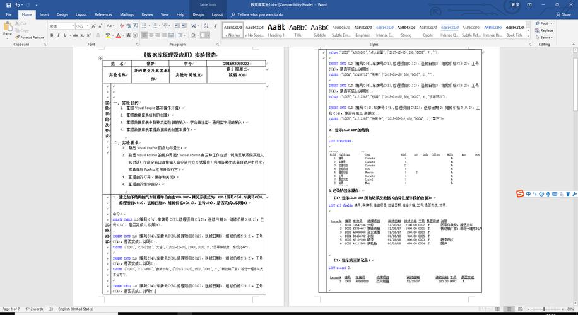The height and width of the screenshot is (315, 578).
Task: Open the File menu tab
Action: pos(8,14)
